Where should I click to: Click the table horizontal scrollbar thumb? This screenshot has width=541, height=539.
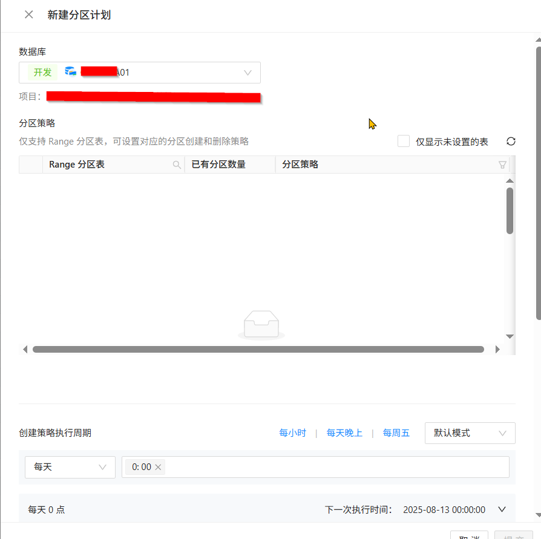(258, 349)
